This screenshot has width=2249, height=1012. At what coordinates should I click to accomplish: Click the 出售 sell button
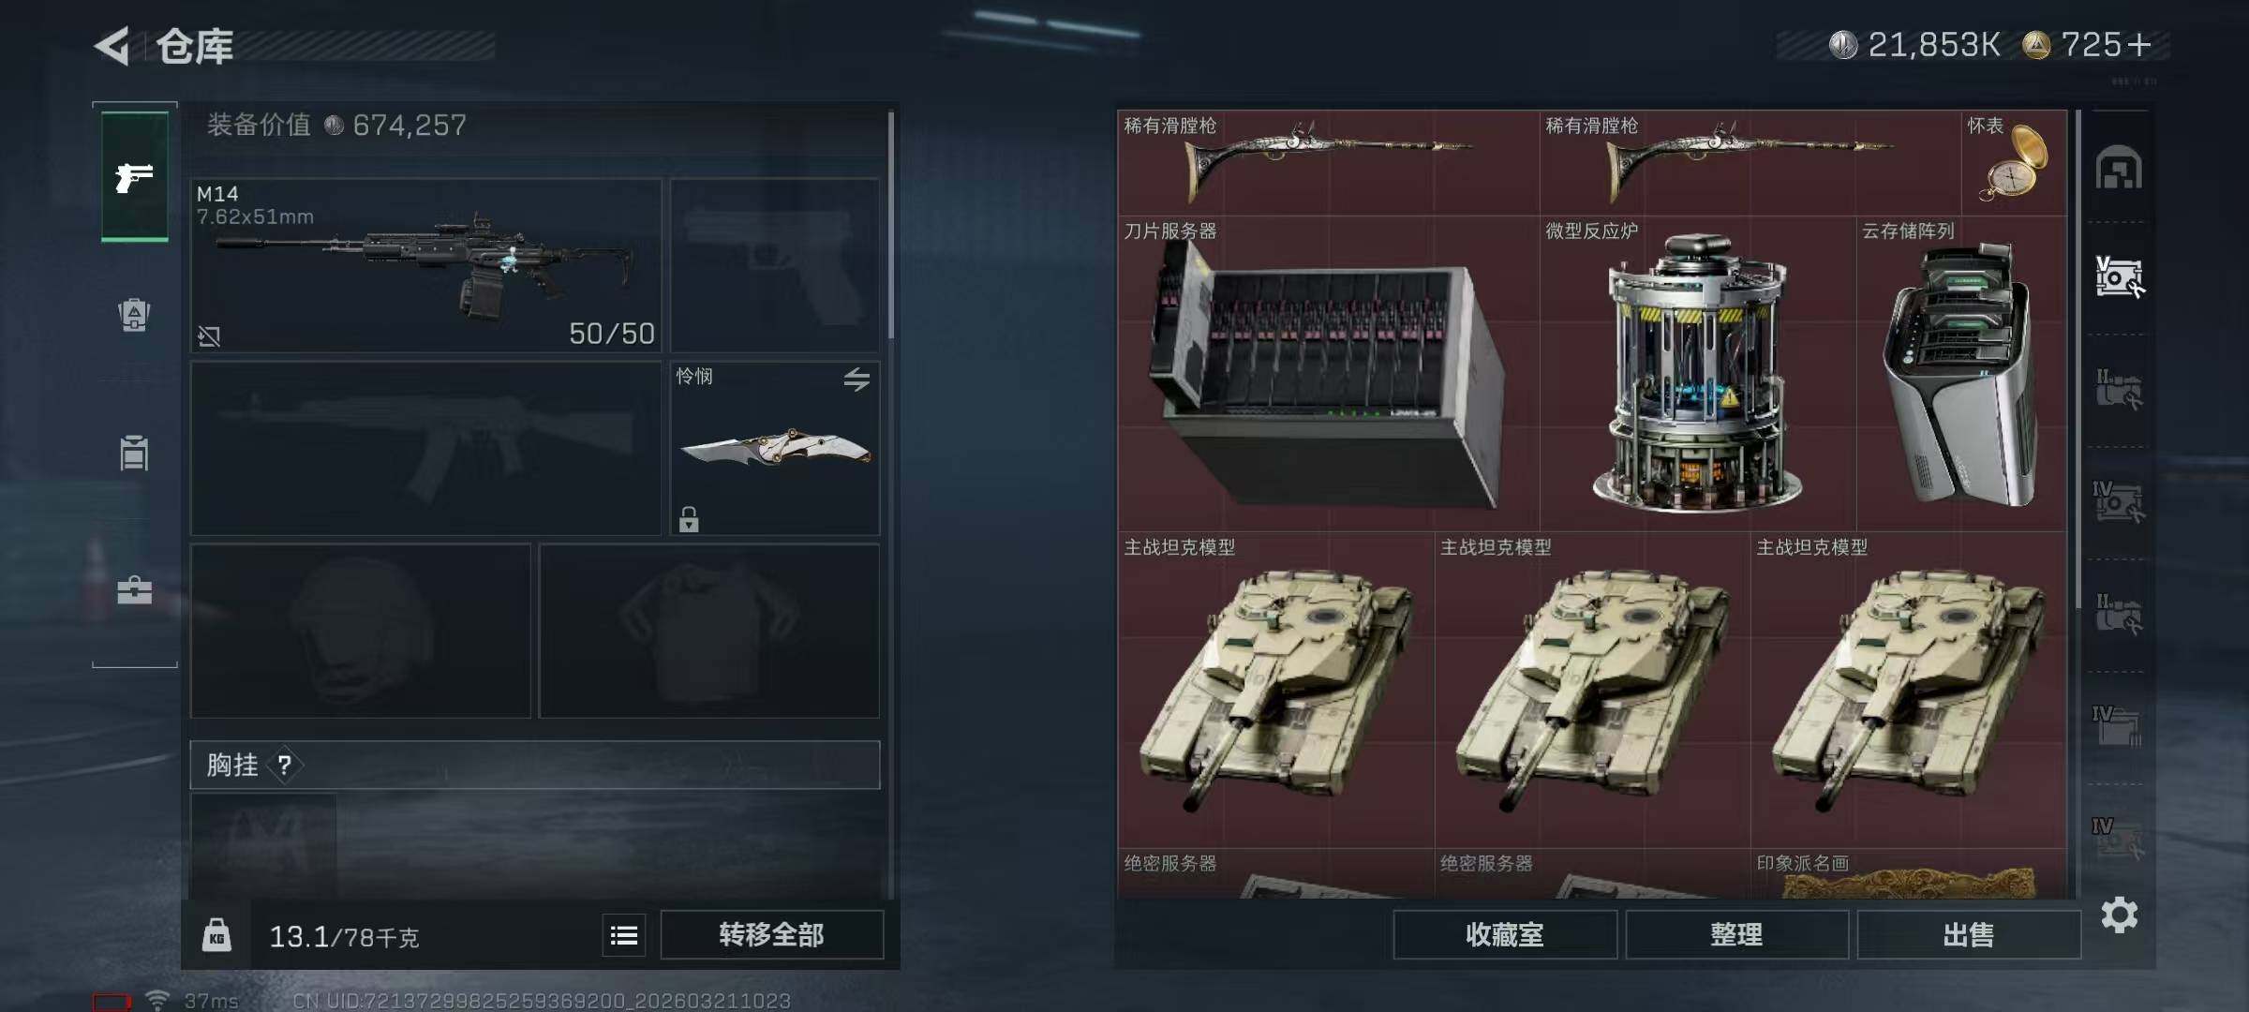(x=1969, y=934)
